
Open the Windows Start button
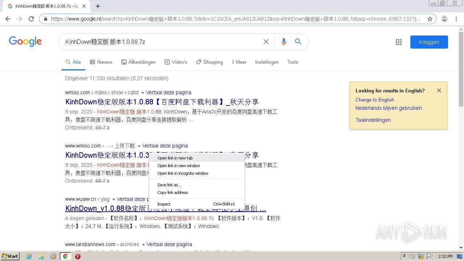click(10, 256)
